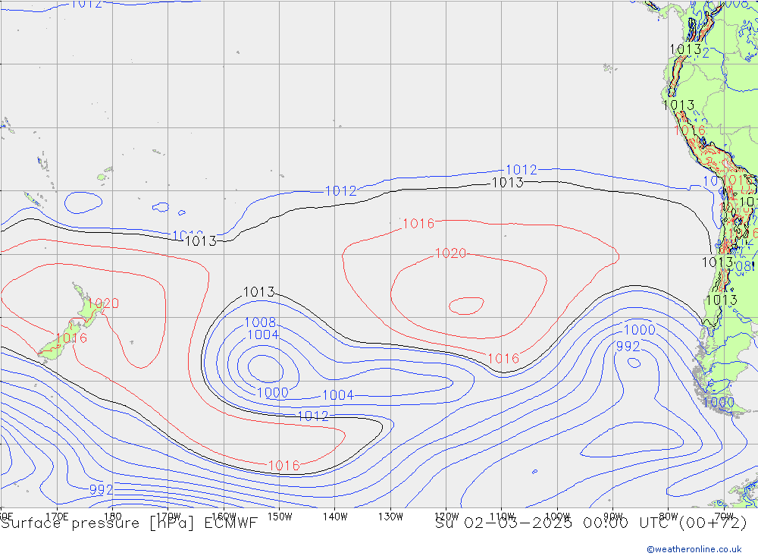The width and height of the screenshot is (758, 556).
Task: Click the black 1013 label near Ecuador's coast
Action: pyautogui.click(x=685, y=49)
